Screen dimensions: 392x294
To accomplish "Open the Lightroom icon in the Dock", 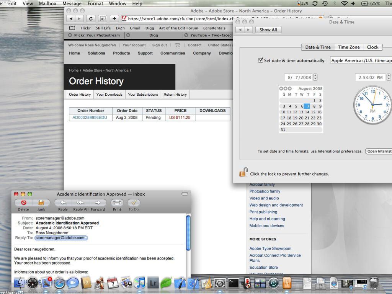I will pos(153,283).
